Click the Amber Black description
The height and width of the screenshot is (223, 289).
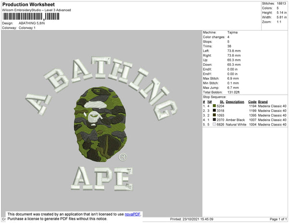pyautogui.click(x=235, y=120)
